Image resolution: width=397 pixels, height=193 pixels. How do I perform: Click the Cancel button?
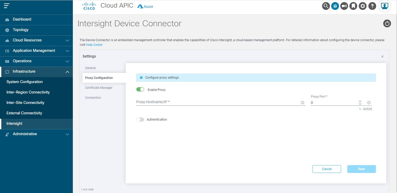click(327, 169)
